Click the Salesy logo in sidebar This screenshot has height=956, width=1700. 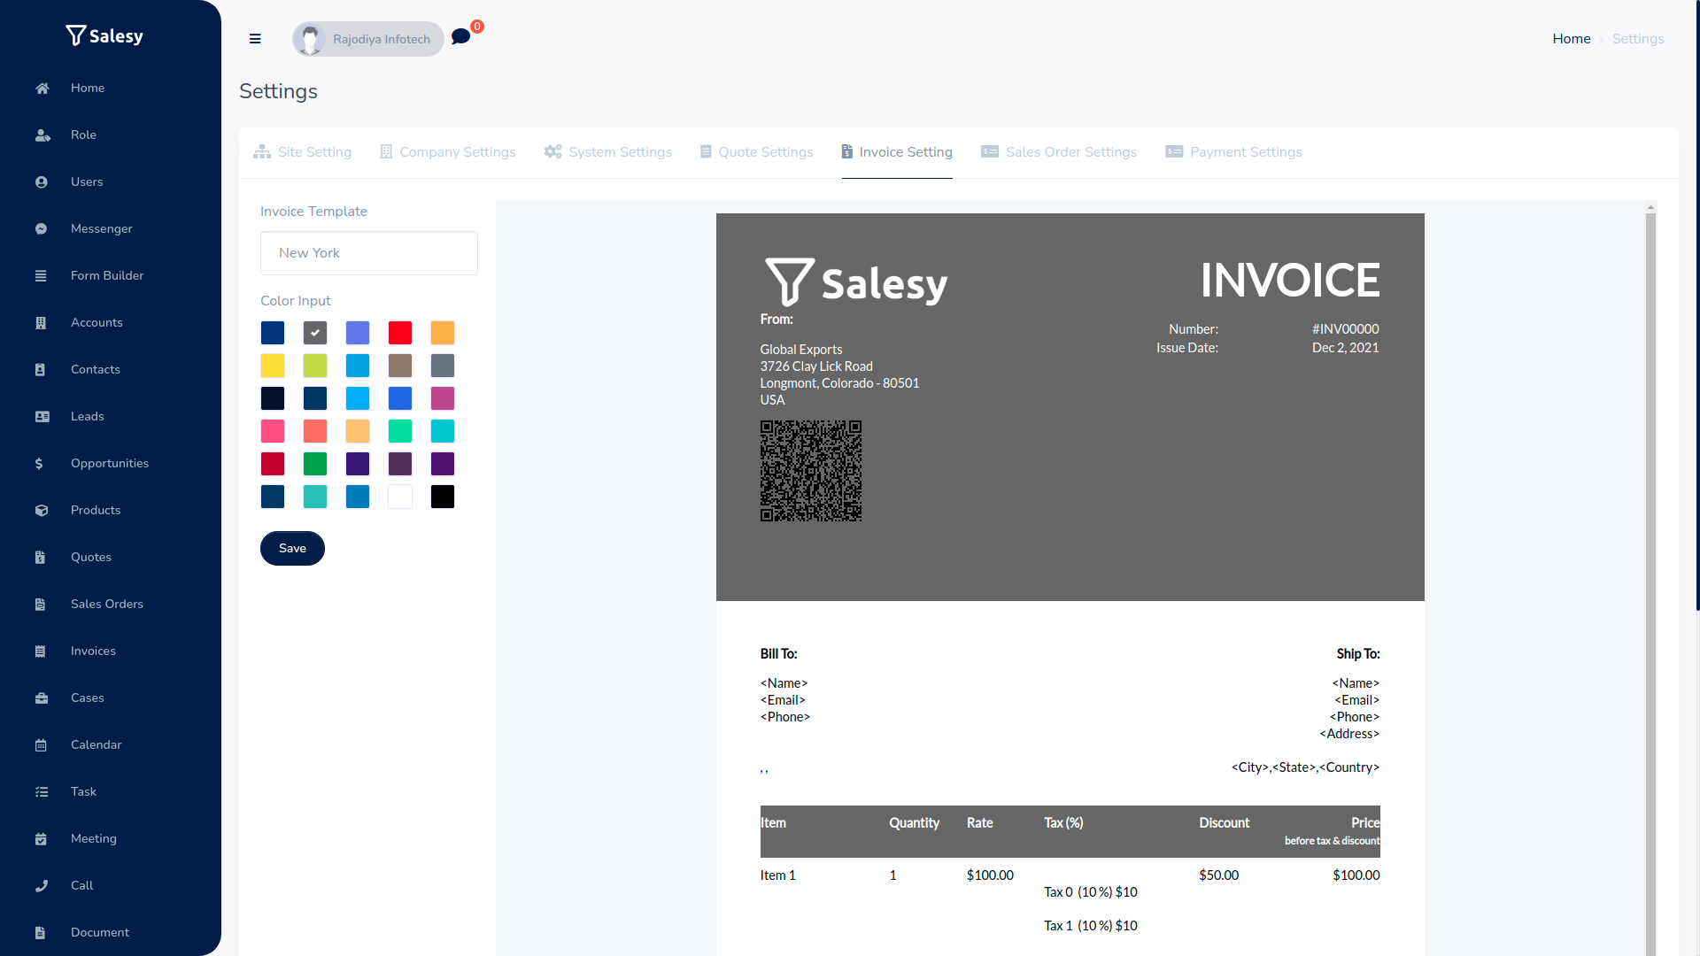coord(104,35)
